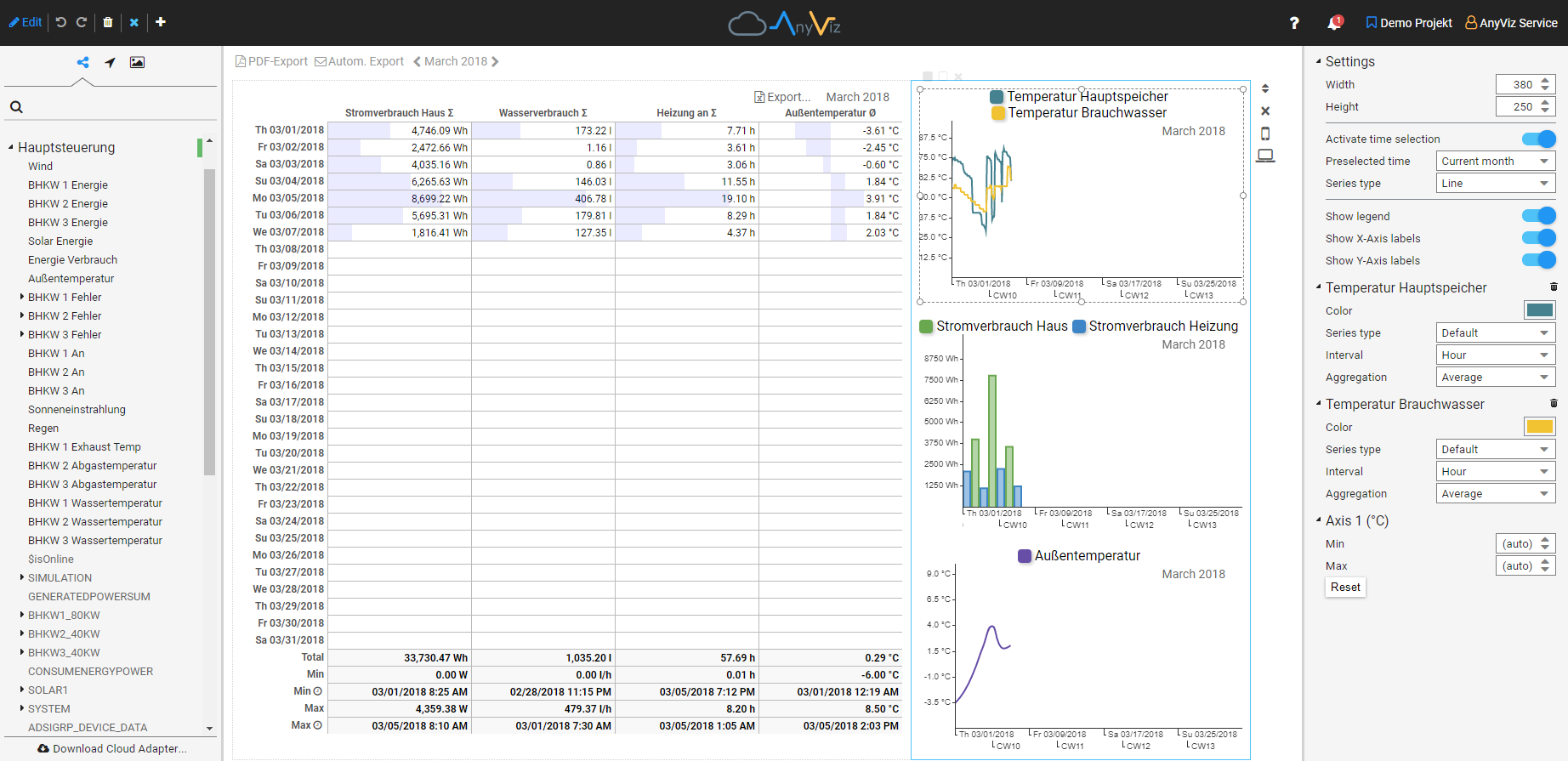Viewport: 1568px width, 761px height.
Task: Select the mobile device view icon
Action: click(x=1265, y=133)
